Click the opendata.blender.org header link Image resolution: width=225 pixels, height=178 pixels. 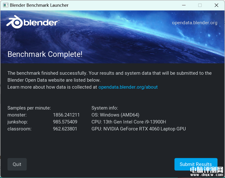coord(194,23)
